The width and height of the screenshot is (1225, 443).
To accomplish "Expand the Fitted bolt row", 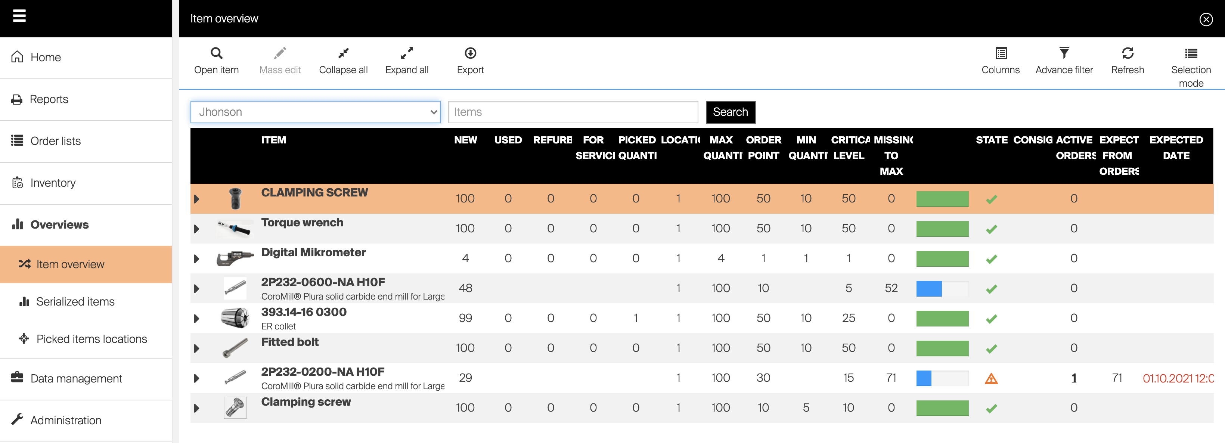I will 196,348.
